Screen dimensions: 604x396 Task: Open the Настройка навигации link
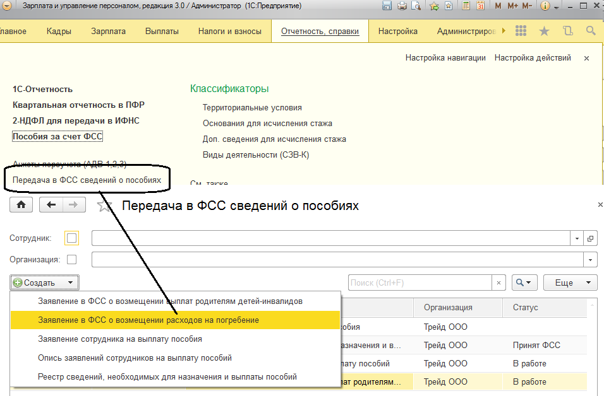445,57
